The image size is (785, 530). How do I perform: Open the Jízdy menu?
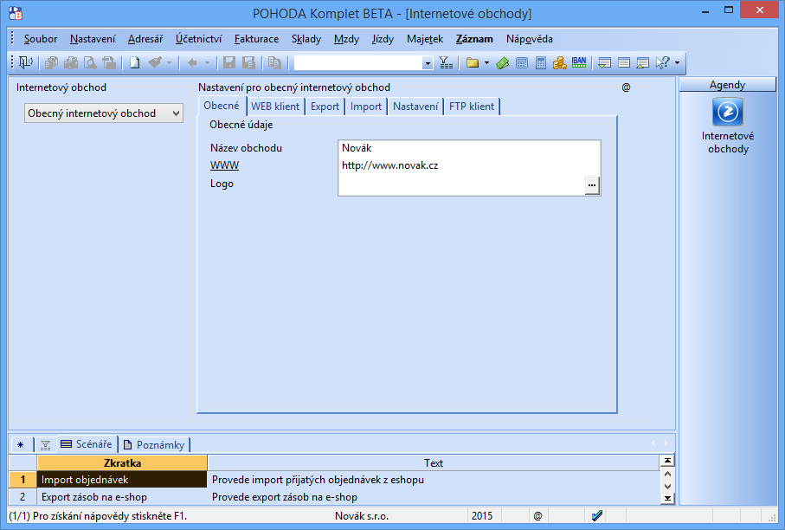(383, 39)
